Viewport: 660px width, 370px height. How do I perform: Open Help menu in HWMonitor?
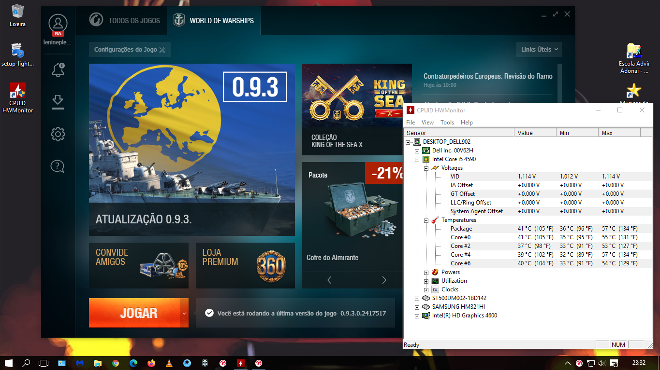click(467, 123)
